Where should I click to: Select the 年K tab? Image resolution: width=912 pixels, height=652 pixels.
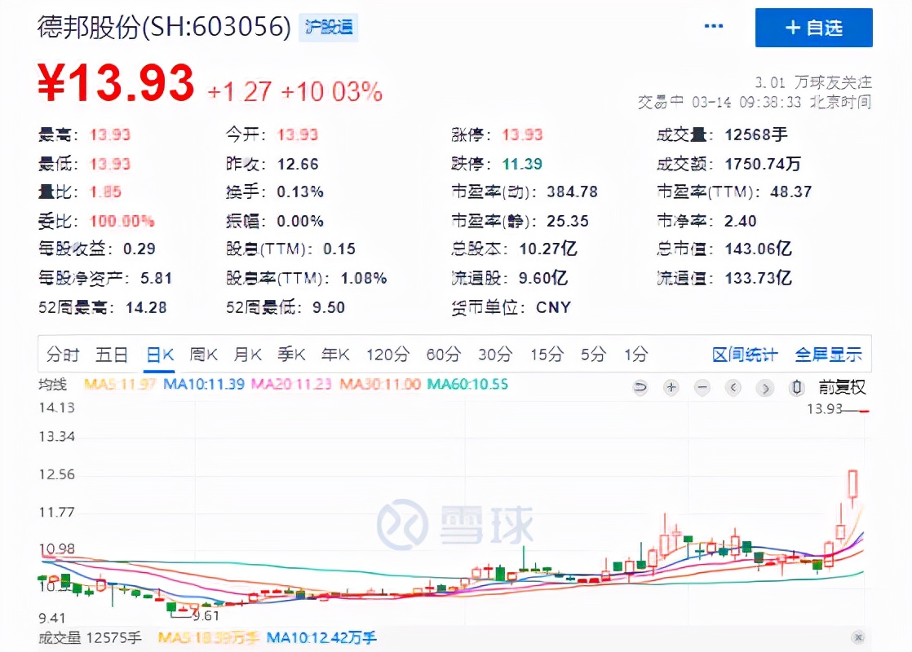click(x=335, y=354)
